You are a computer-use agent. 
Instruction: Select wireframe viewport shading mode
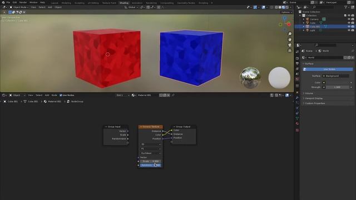coord(276,7)
